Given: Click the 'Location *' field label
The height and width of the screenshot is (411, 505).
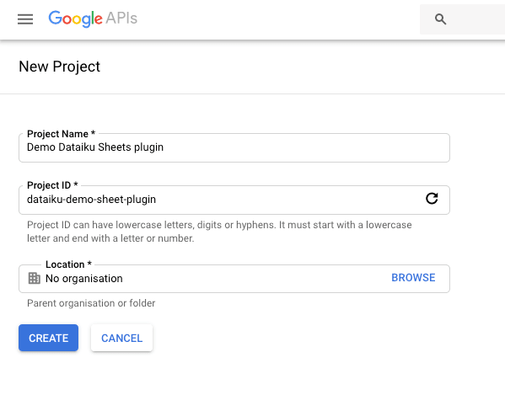Looking at the screenshot, I should pyautogui.click(x=68, y=264).
